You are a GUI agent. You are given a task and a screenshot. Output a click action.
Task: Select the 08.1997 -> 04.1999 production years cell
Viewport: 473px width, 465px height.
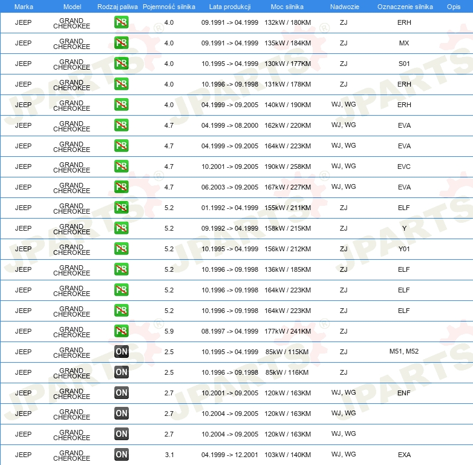pyautogui.click(x=230, y=331)
